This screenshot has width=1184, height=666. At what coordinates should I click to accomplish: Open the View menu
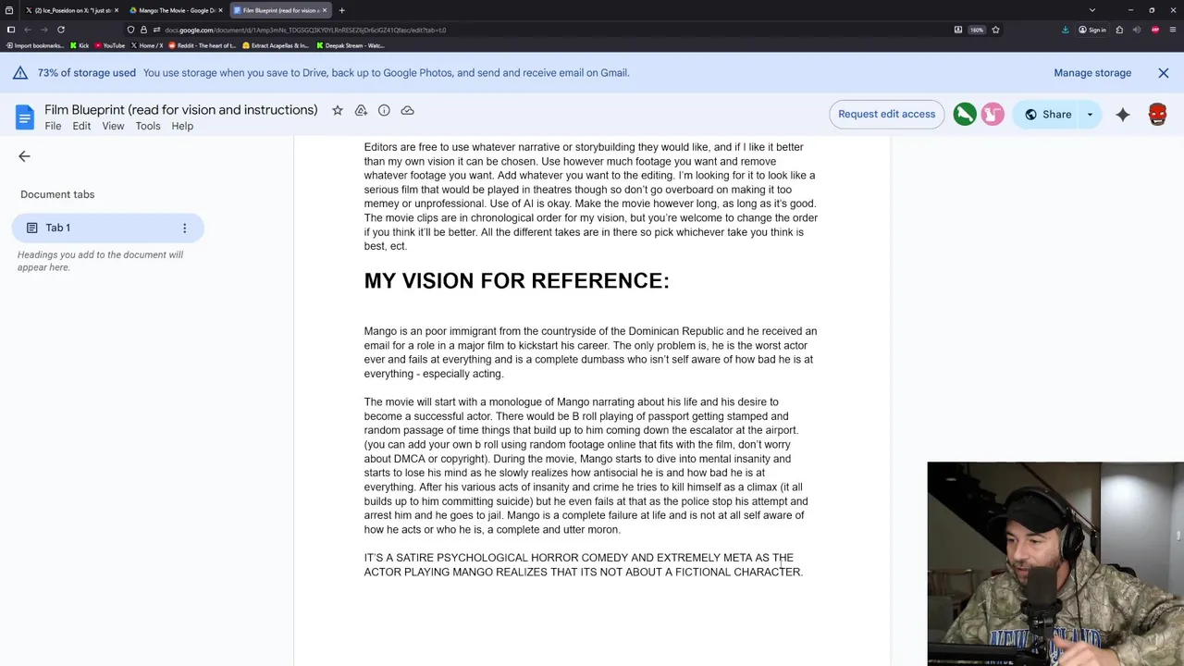(113, 127)
